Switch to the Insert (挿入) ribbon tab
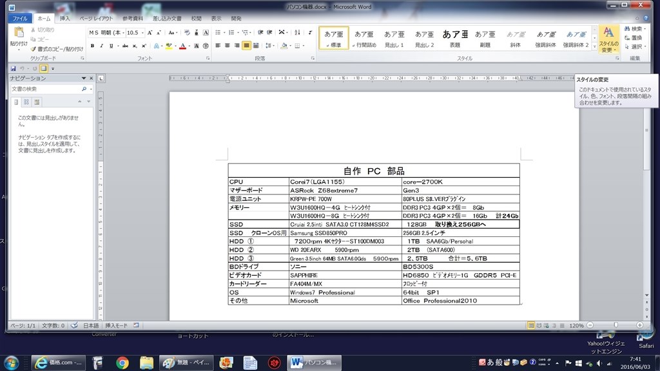 (65, 19)
